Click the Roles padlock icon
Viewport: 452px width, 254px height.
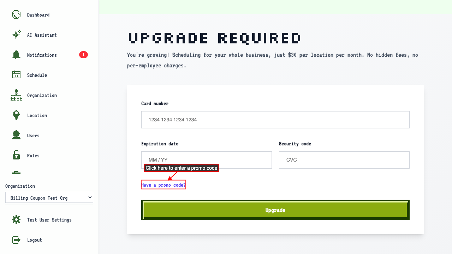(16, 155)
